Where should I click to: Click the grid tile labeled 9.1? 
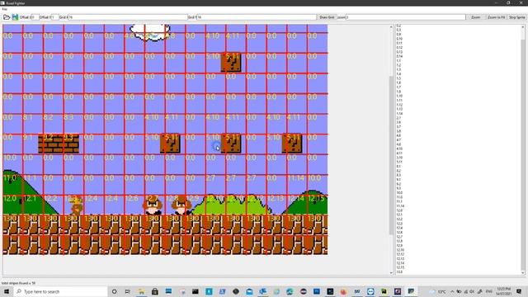33,144
